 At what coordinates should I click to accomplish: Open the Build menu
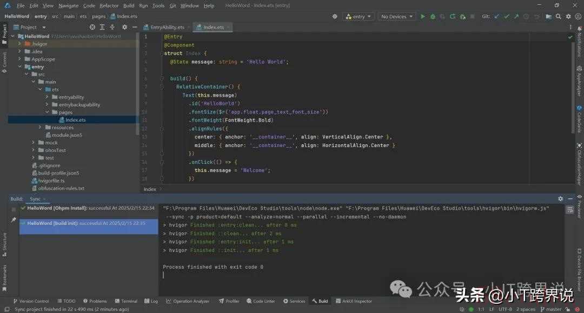pos(129,5)
